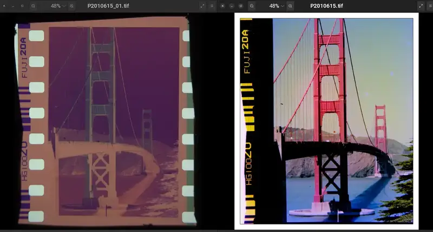Enter fullscreen in the P2010615.tif viewer

click(x=421, y=6)
